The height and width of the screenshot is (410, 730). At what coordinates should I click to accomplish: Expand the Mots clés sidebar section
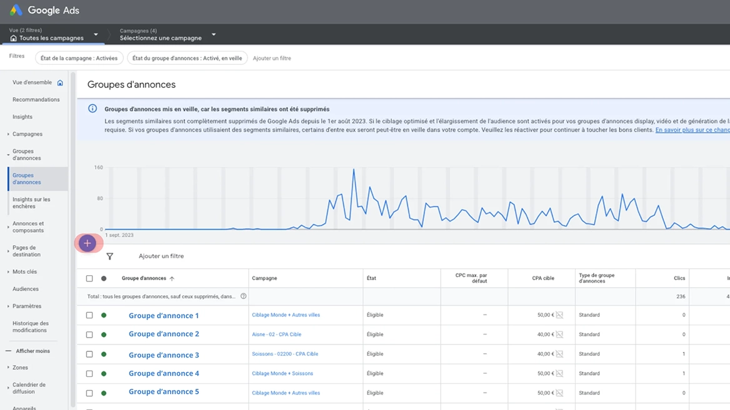(x=8, y=271)
